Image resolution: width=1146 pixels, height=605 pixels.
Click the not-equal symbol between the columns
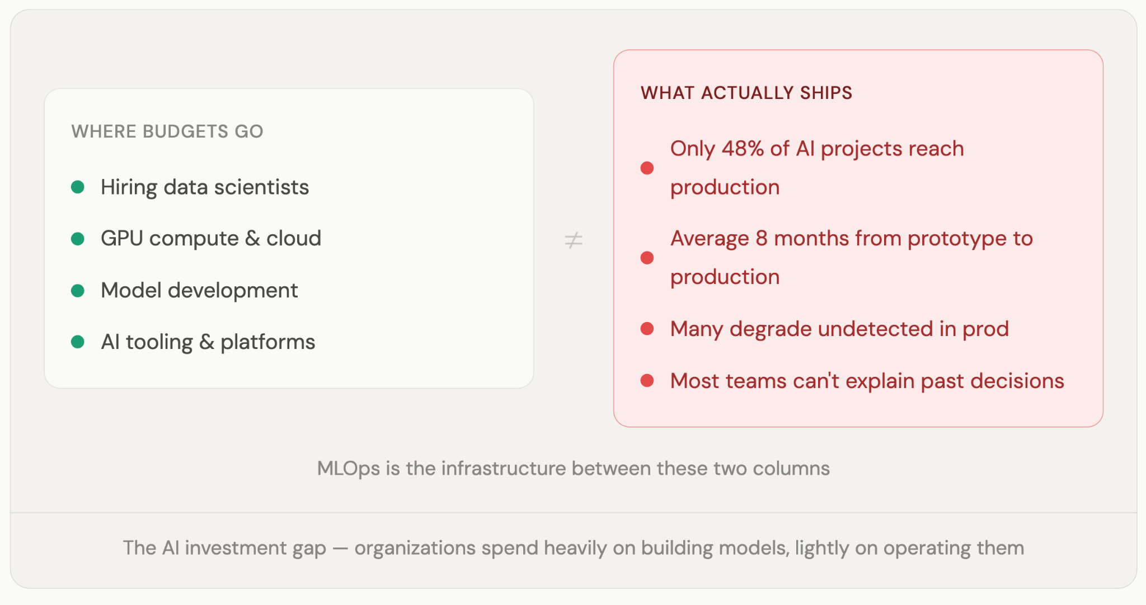tap(574, 240)
